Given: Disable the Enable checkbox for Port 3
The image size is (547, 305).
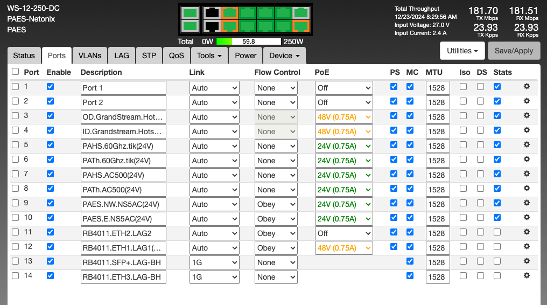Looking at the screenshot, I should [x=51, y=115].
